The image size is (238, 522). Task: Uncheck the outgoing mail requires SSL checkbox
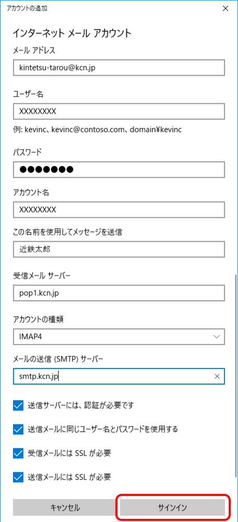point(18,478)
